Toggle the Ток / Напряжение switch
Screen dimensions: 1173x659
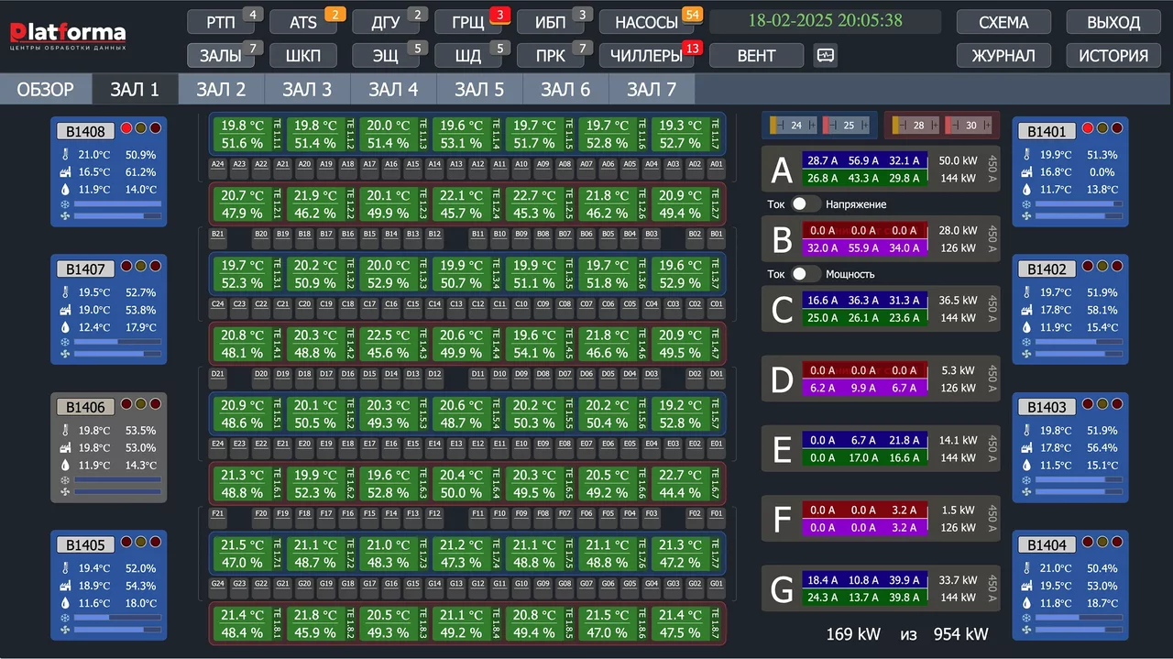(806, 204)
